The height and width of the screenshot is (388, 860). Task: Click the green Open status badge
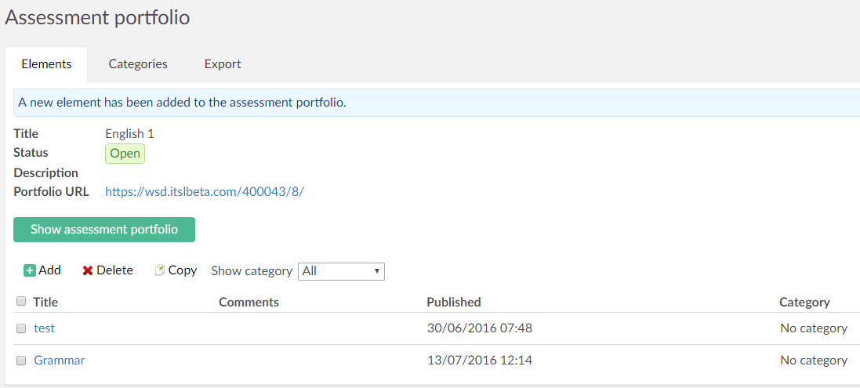pyautogui.click(x=125, y=154)
